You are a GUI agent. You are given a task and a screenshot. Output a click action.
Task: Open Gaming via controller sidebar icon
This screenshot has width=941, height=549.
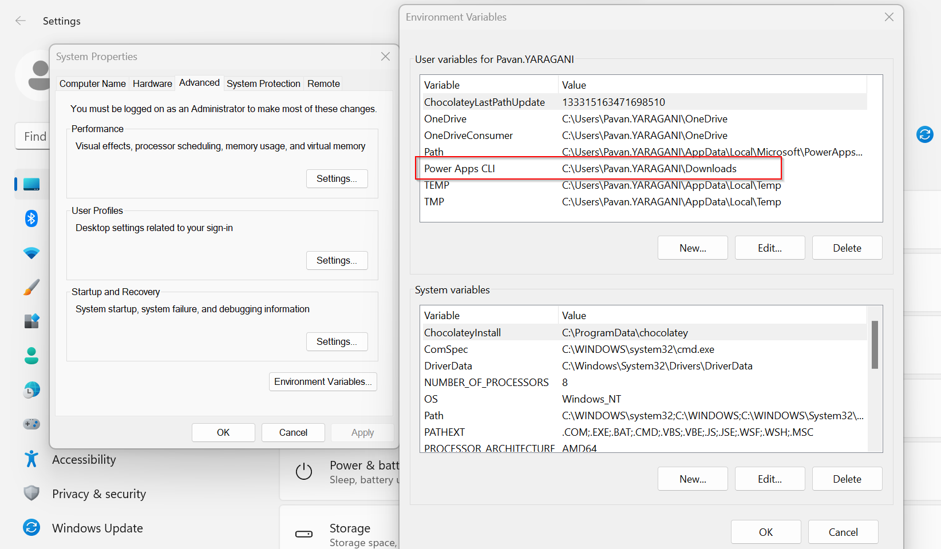pos(31,424)
